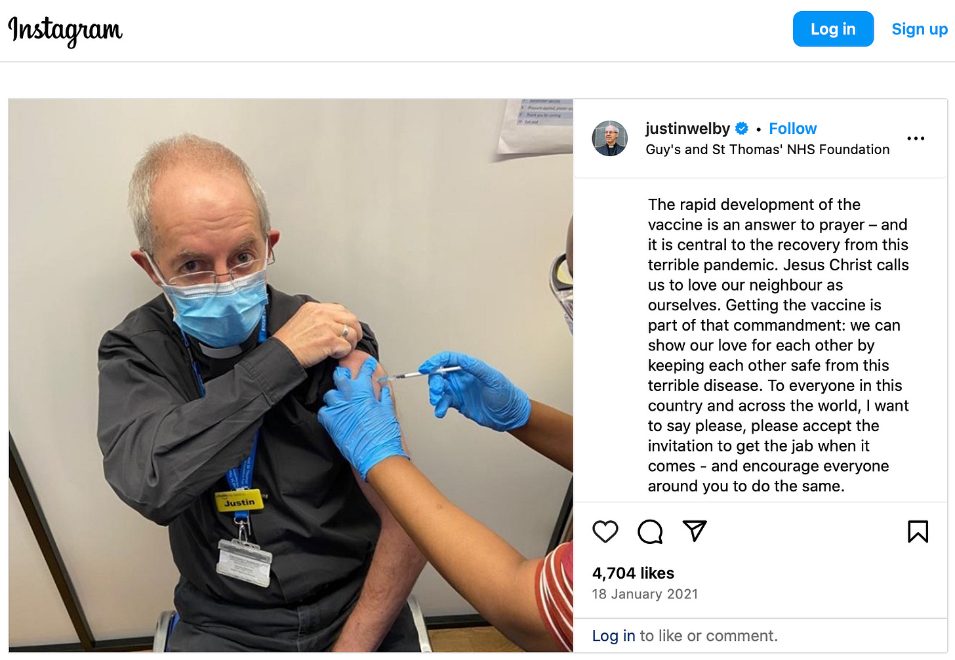
Task: Save post with the bookmark icon
Action: click(x=918, y=531)
